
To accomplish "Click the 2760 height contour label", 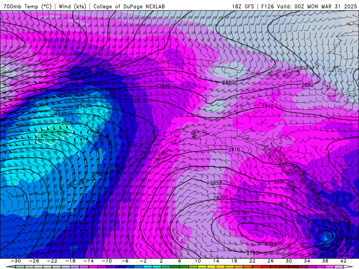I will [x=271, y=244].
